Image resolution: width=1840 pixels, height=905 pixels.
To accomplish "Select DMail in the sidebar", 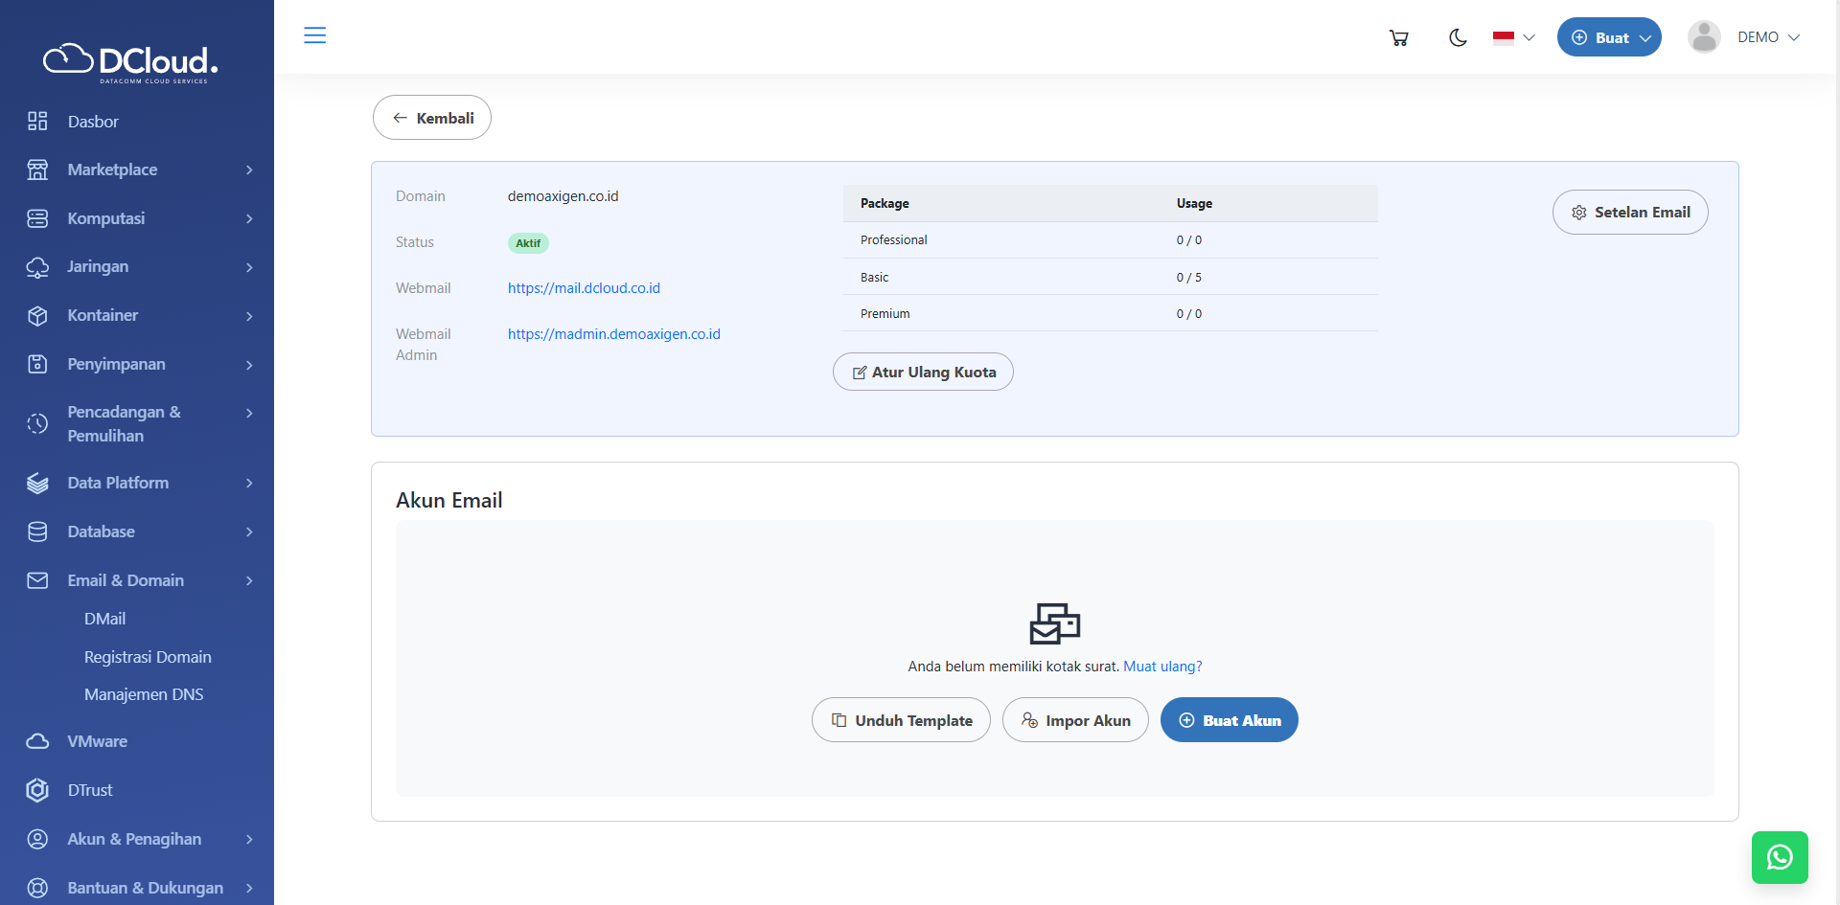I will [x=105, y=619].
